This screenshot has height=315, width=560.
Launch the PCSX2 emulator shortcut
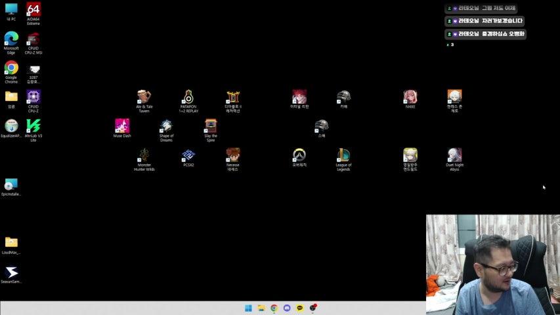tap(188, 155)
